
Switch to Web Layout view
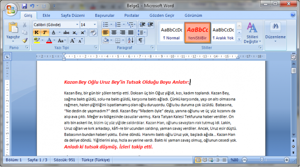pyautogui.click(x=211, y=160)
